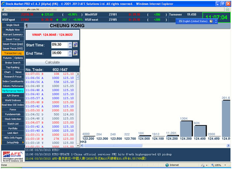Image resolution: width=232 pixels, height=169 pixels.
Task: Click the stock code field showing 1
Action: [x=37, y=26]
